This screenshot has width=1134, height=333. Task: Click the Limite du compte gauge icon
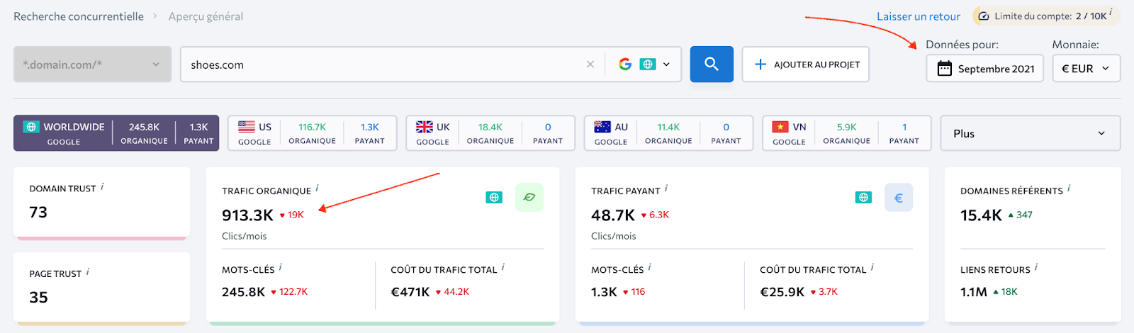(984, 16)
